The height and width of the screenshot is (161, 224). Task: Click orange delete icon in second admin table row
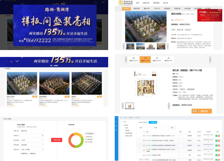coord(219,141)
